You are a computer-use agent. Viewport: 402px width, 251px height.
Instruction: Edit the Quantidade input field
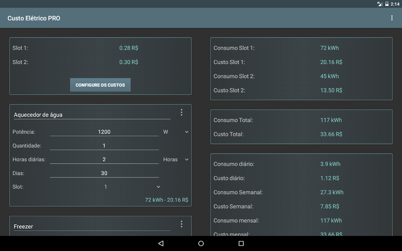pyautogui.click(x=104, y=146)
